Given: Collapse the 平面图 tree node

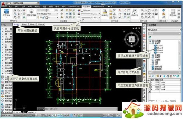Looking at the screenshot, I should [150, 43].
